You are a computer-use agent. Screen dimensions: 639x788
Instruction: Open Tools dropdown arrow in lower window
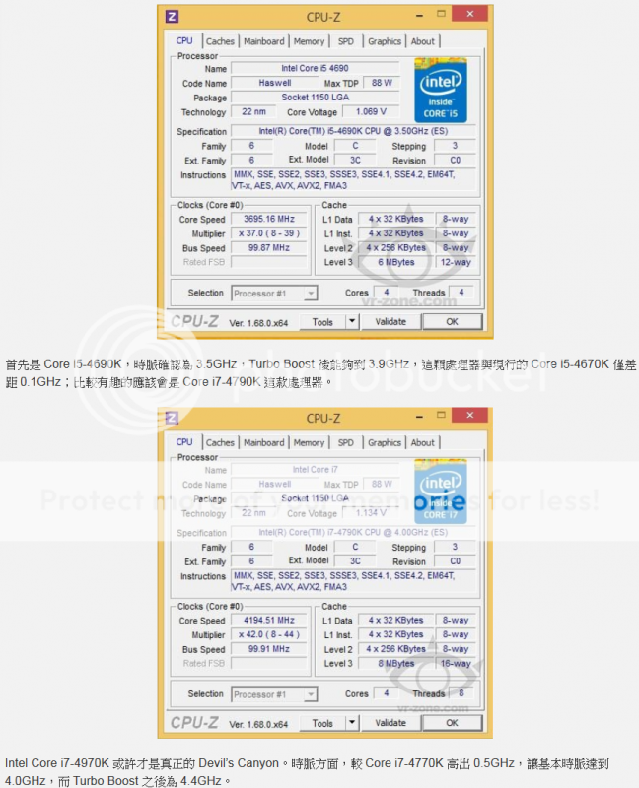point(352,723)
